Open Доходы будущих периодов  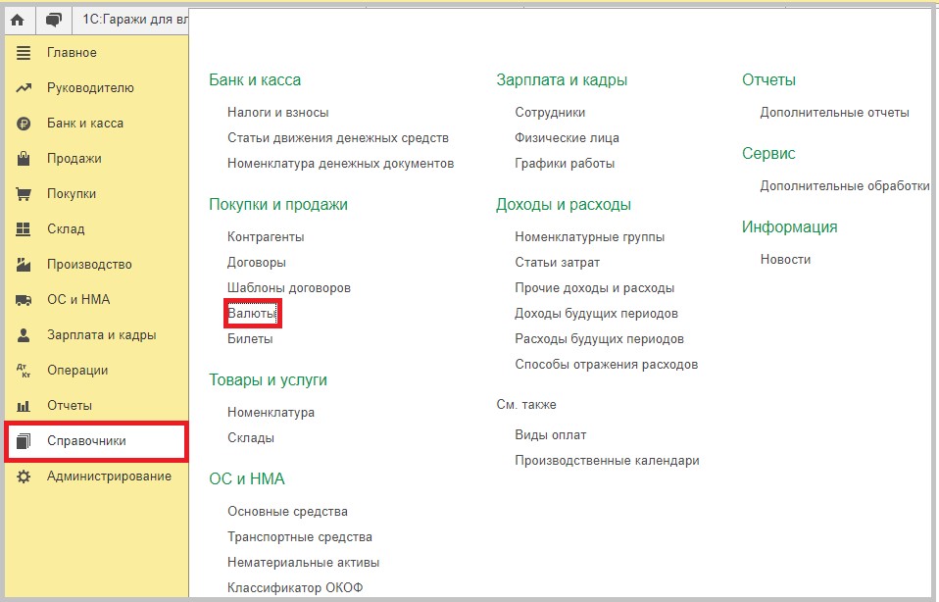[597, 314]
